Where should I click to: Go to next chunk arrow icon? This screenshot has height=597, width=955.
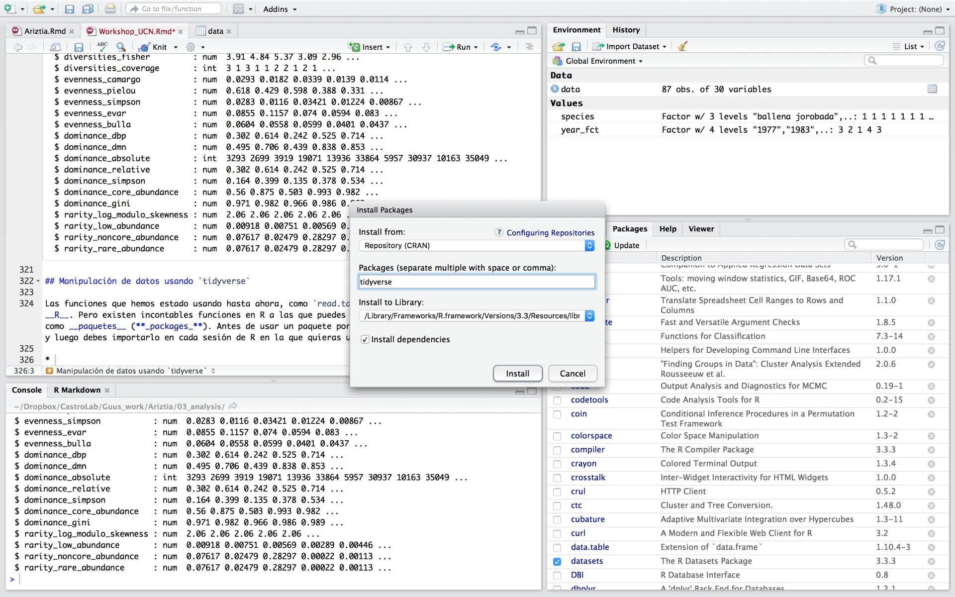point(426,47)
